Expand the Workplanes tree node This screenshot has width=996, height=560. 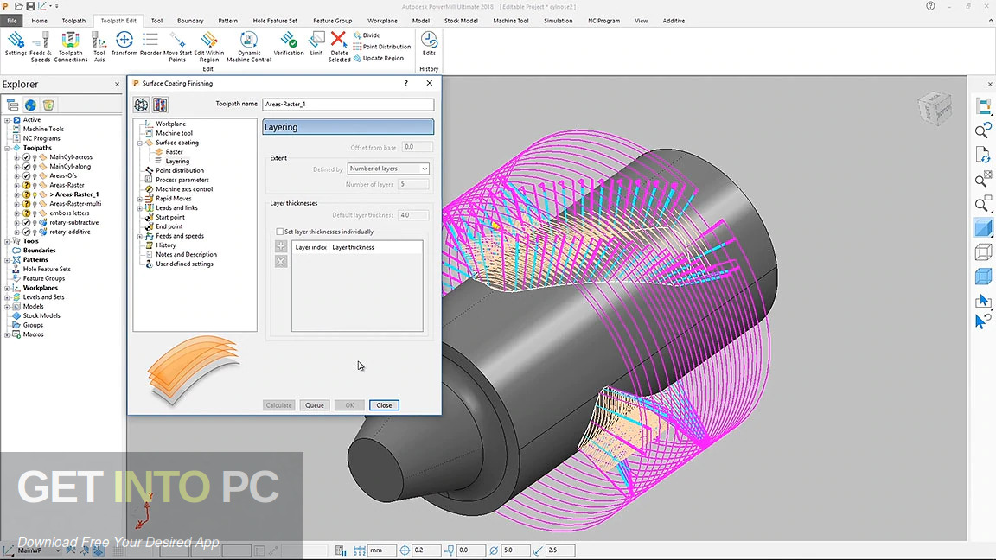tap(7, 288)
